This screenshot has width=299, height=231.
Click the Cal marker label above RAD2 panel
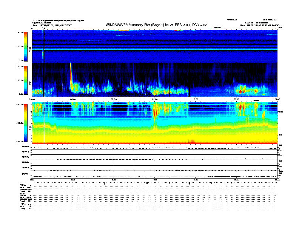coord(43,28)
